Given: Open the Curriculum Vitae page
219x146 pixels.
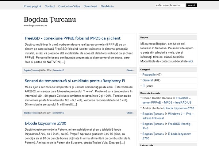Looking at the screenshot, I should pyautogui.click(x=69, y=6).
